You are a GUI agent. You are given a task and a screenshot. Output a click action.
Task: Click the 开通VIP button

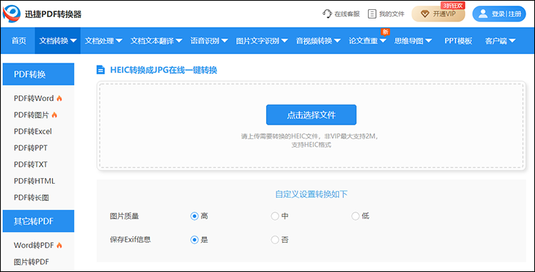(x=438, y=14)
